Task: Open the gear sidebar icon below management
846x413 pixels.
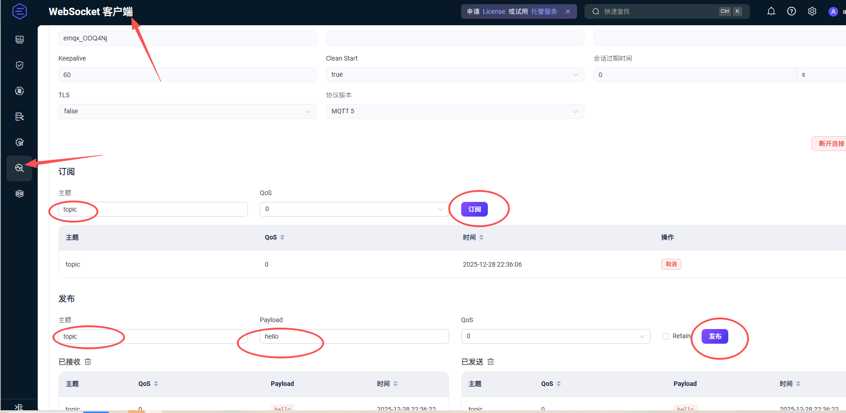Action: point(19,142)
